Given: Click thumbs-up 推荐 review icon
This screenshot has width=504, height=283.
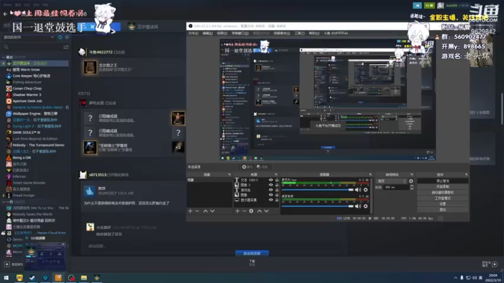Looking at the screenshot, I should pyautogui.click(x=89, y=191).
